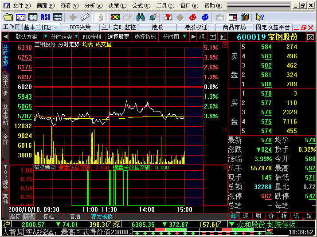
Task: Click the alarm bell alert icon
Action: click(x=153, y=17)
